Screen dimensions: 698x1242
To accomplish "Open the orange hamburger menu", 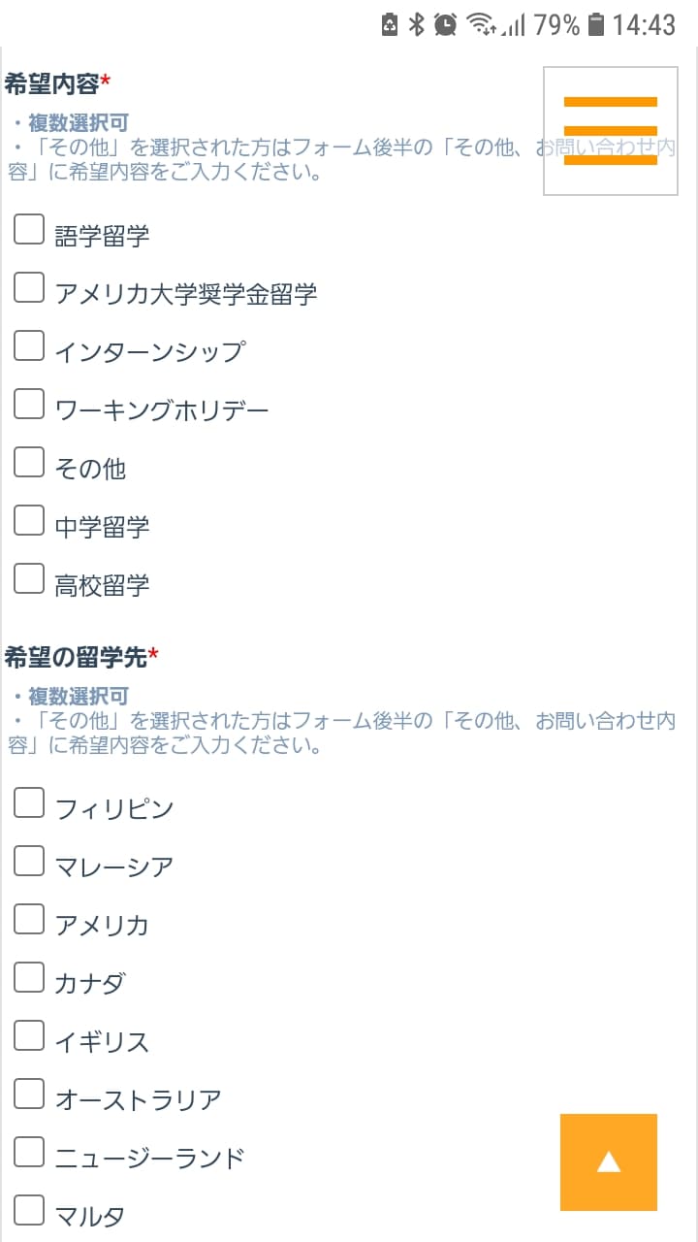I will coord(610,131).
